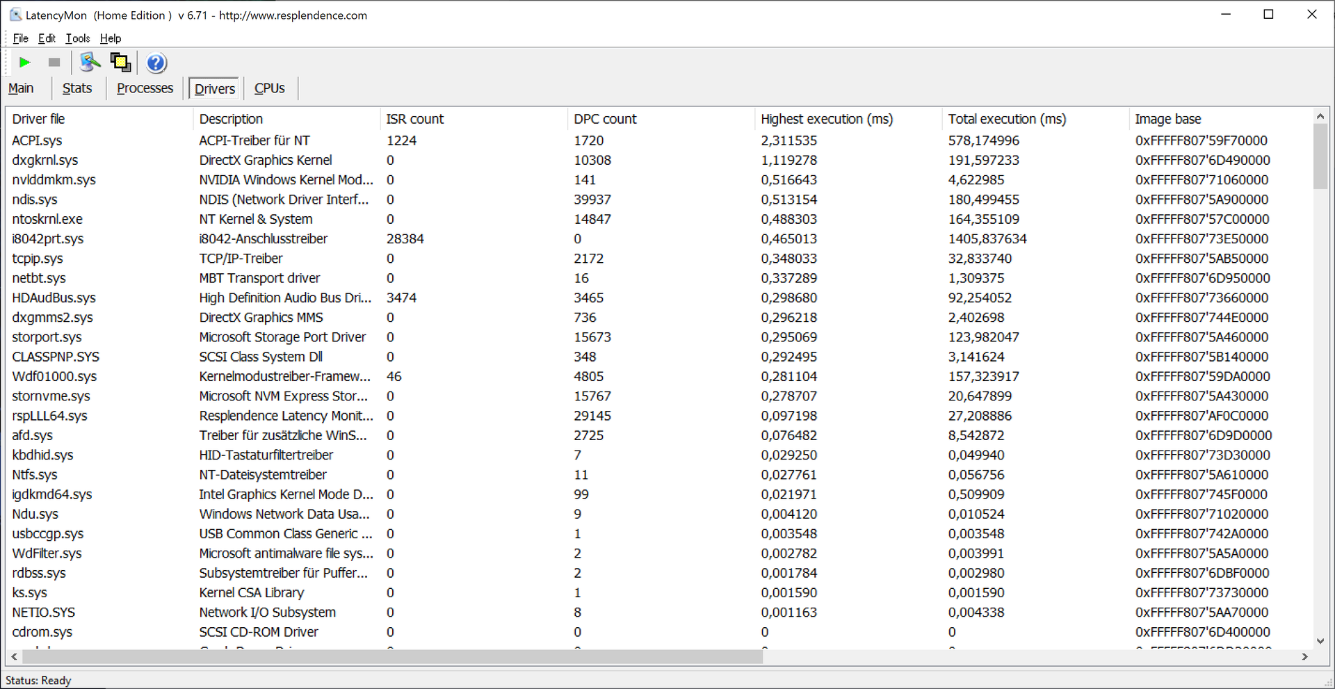This screenshot has width=1335, height=689.
Task: Open help with the blue question mark icon
Action: click(x=156, y=63)
